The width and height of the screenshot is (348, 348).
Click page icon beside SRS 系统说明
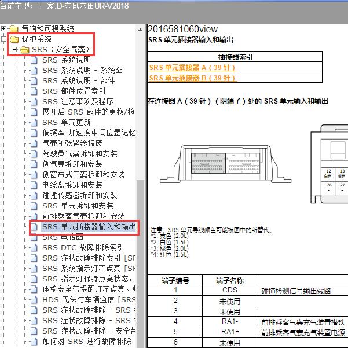(x=34, y=60)
